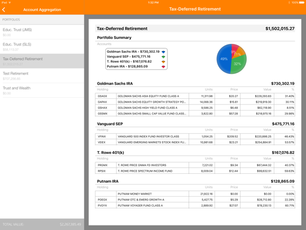Click the PVOYX ticker cell
This screenshot has height=230, width=306.
coord(106,206)
